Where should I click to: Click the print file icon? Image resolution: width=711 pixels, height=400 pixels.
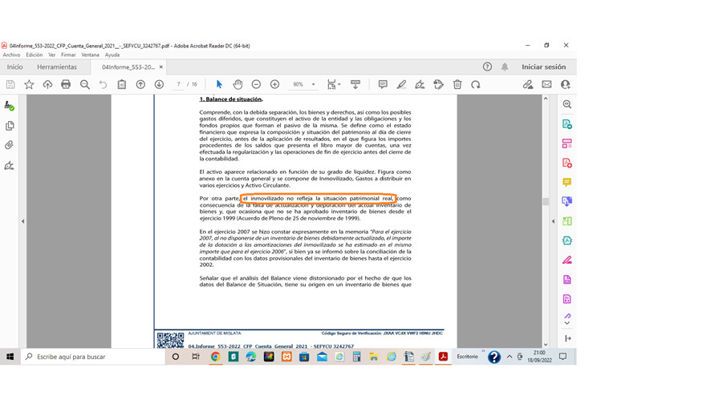tap(66, 84)
